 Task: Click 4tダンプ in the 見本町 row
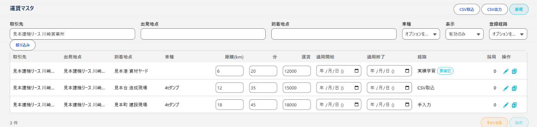(172, 104)
